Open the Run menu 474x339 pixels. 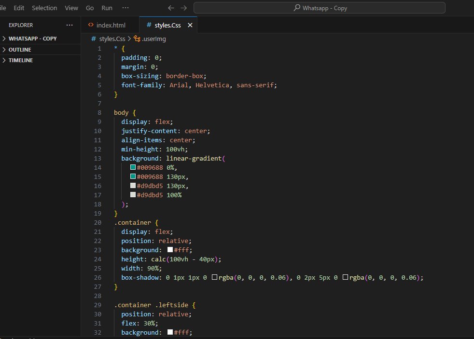(107, 8)
